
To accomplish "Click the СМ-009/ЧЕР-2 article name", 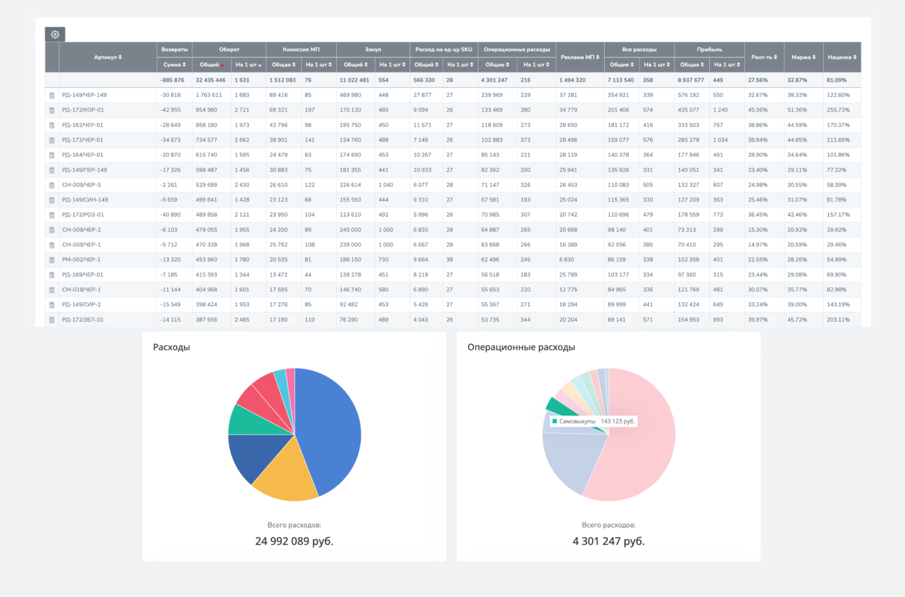I will click(81, 230).
